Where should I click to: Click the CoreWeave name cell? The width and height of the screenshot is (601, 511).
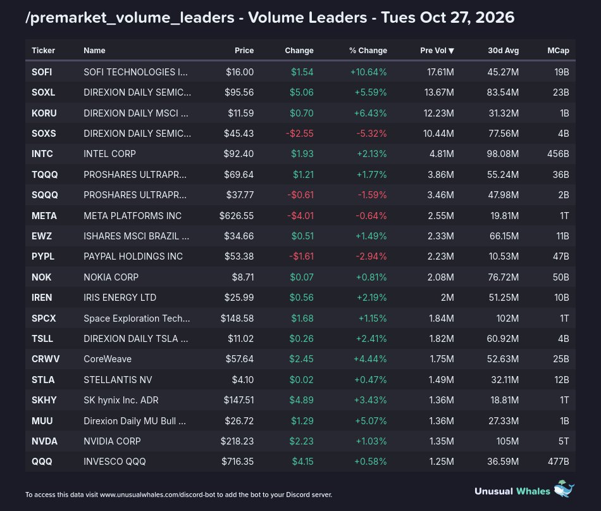click(x=108, y=359)
